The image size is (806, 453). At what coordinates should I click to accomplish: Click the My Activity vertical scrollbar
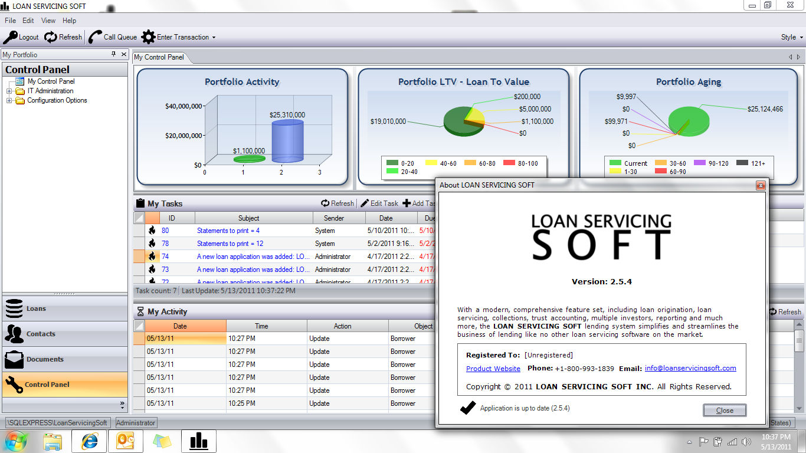pos(799,367)
